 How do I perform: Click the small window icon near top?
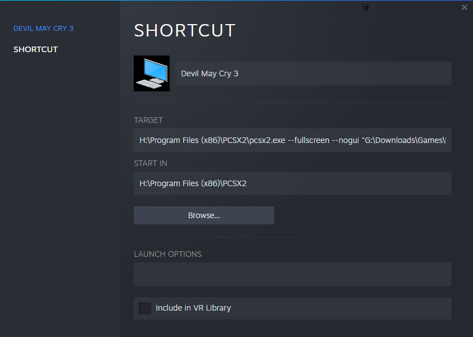365,7
